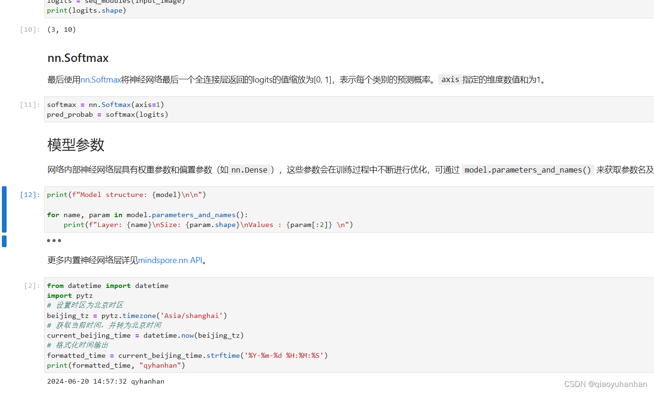The width and height of the screenshot is (654, 393).
Task: Click the output line 2024-06-20 14:57:32 qyhanhan
Action: [x=106, y=381]
